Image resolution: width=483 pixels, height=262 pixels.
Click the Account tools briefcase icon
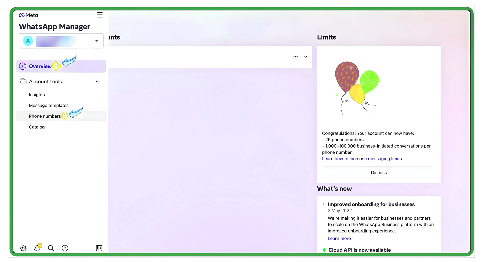pyautogui.click(x=23, y=82)
